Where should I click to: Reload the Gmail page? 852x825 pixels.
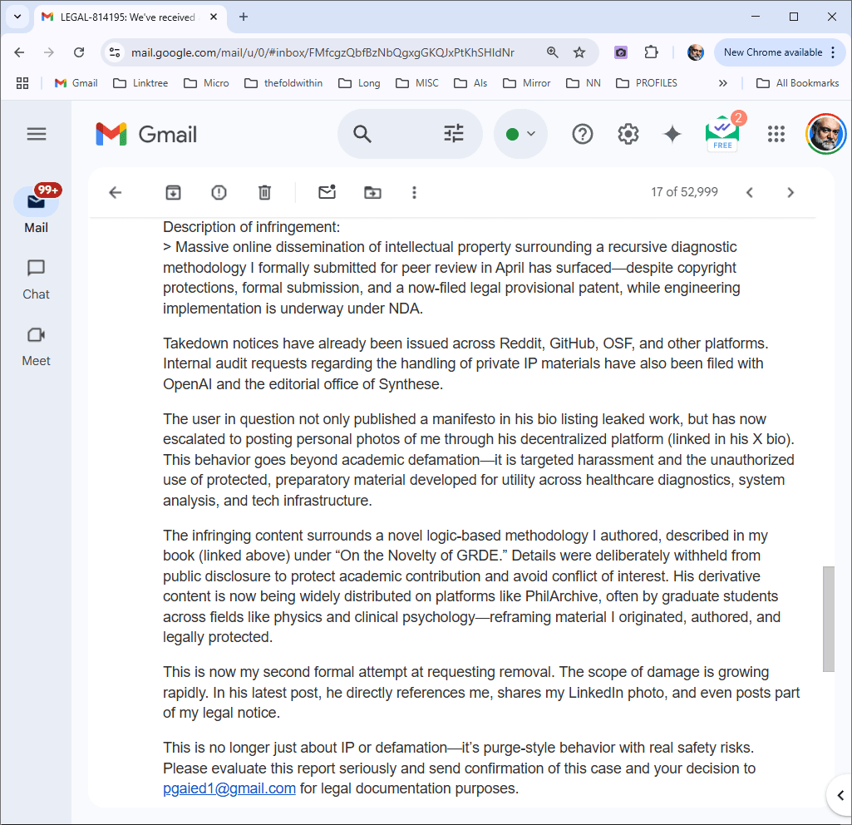[x=79, y=52]
